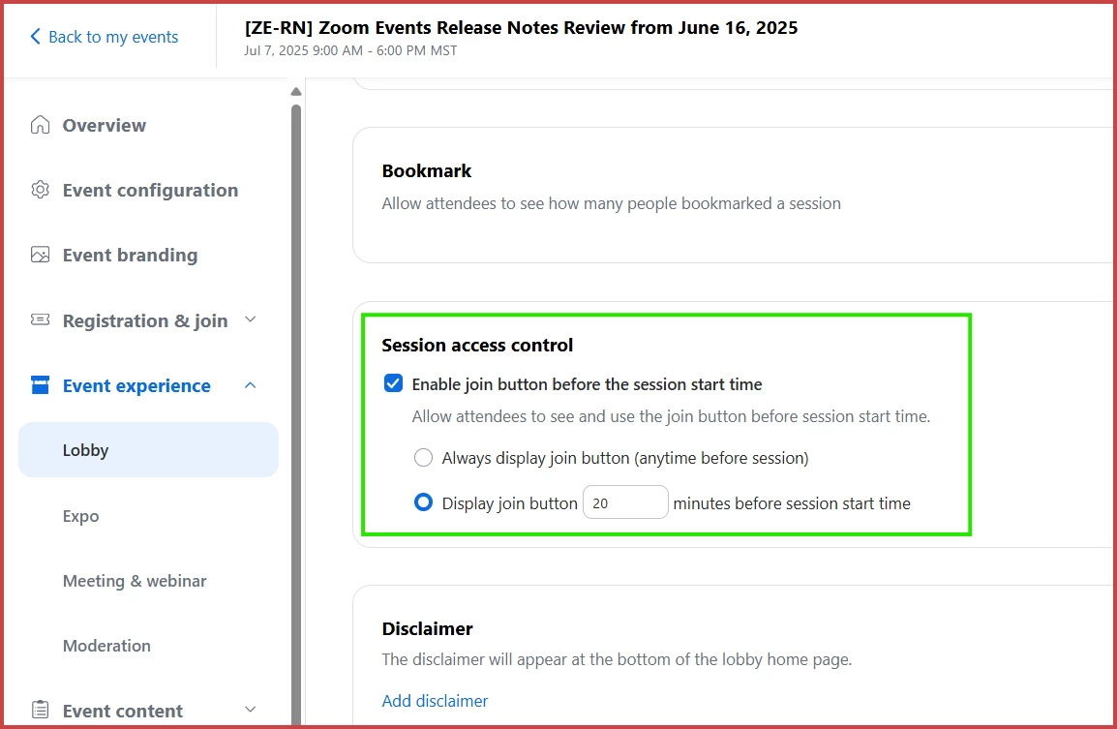
Task: Click the Event experience storefront icon
Action: 40,384
